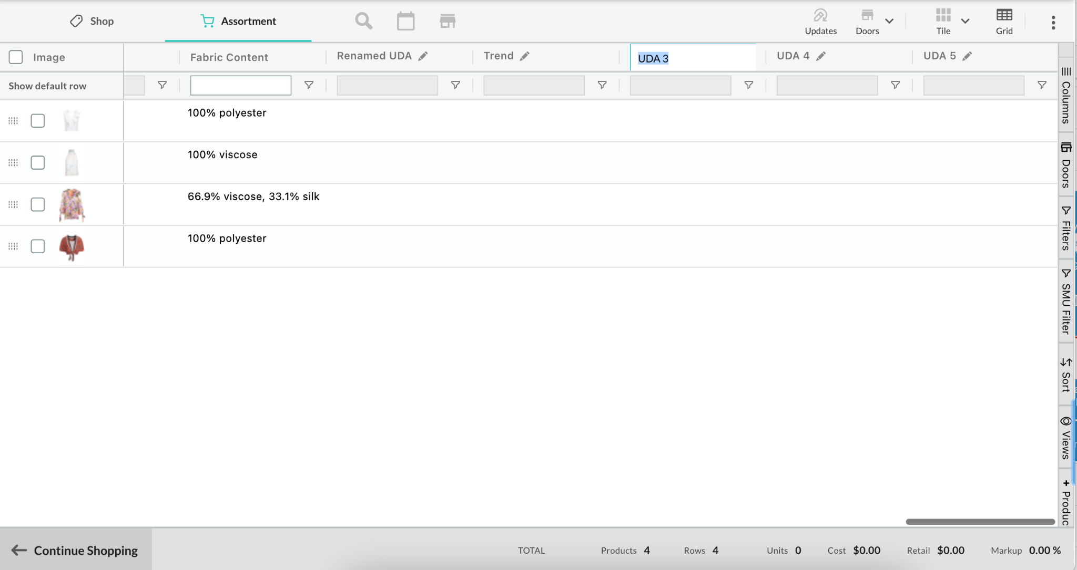Image resolution: width=1077 pixels, height=570 pixels.
Task: Open the white dress thumbnail in viscose row
Action: point(72,162)
